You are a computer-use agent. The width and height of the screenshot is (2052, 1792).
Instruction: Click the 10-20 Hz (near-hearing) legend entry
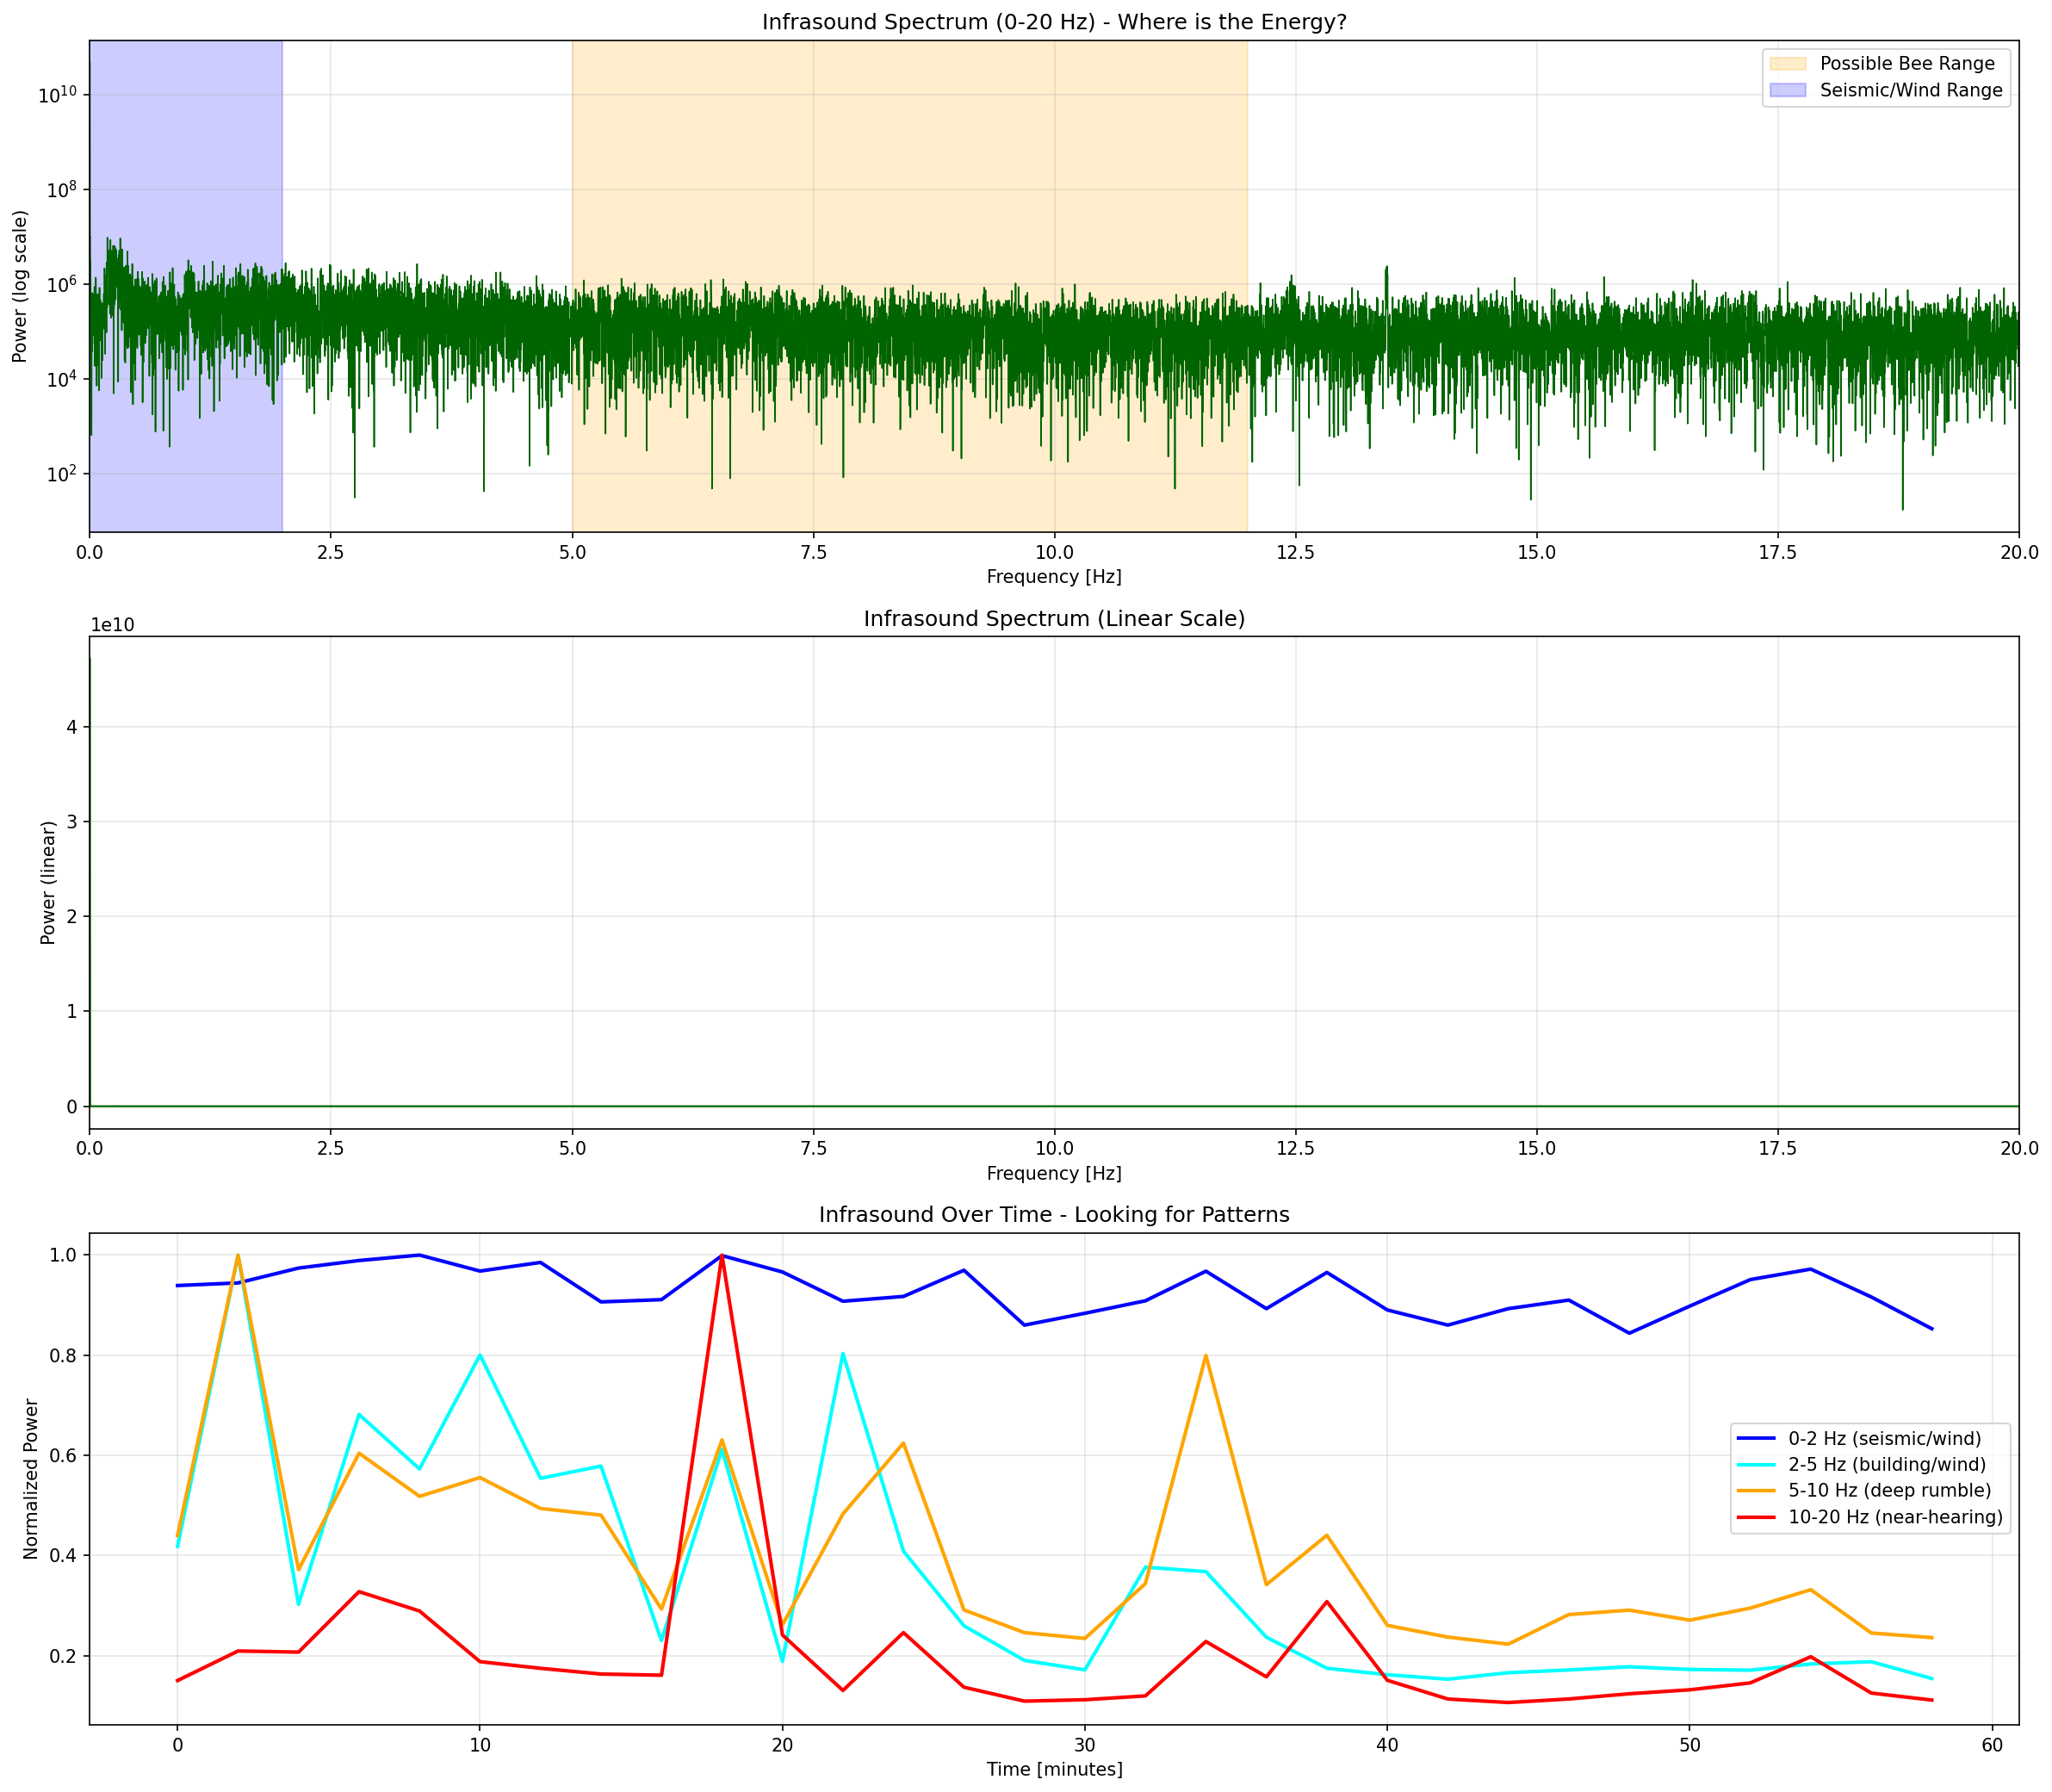pyautogui.click(x=1895, y=1517)
